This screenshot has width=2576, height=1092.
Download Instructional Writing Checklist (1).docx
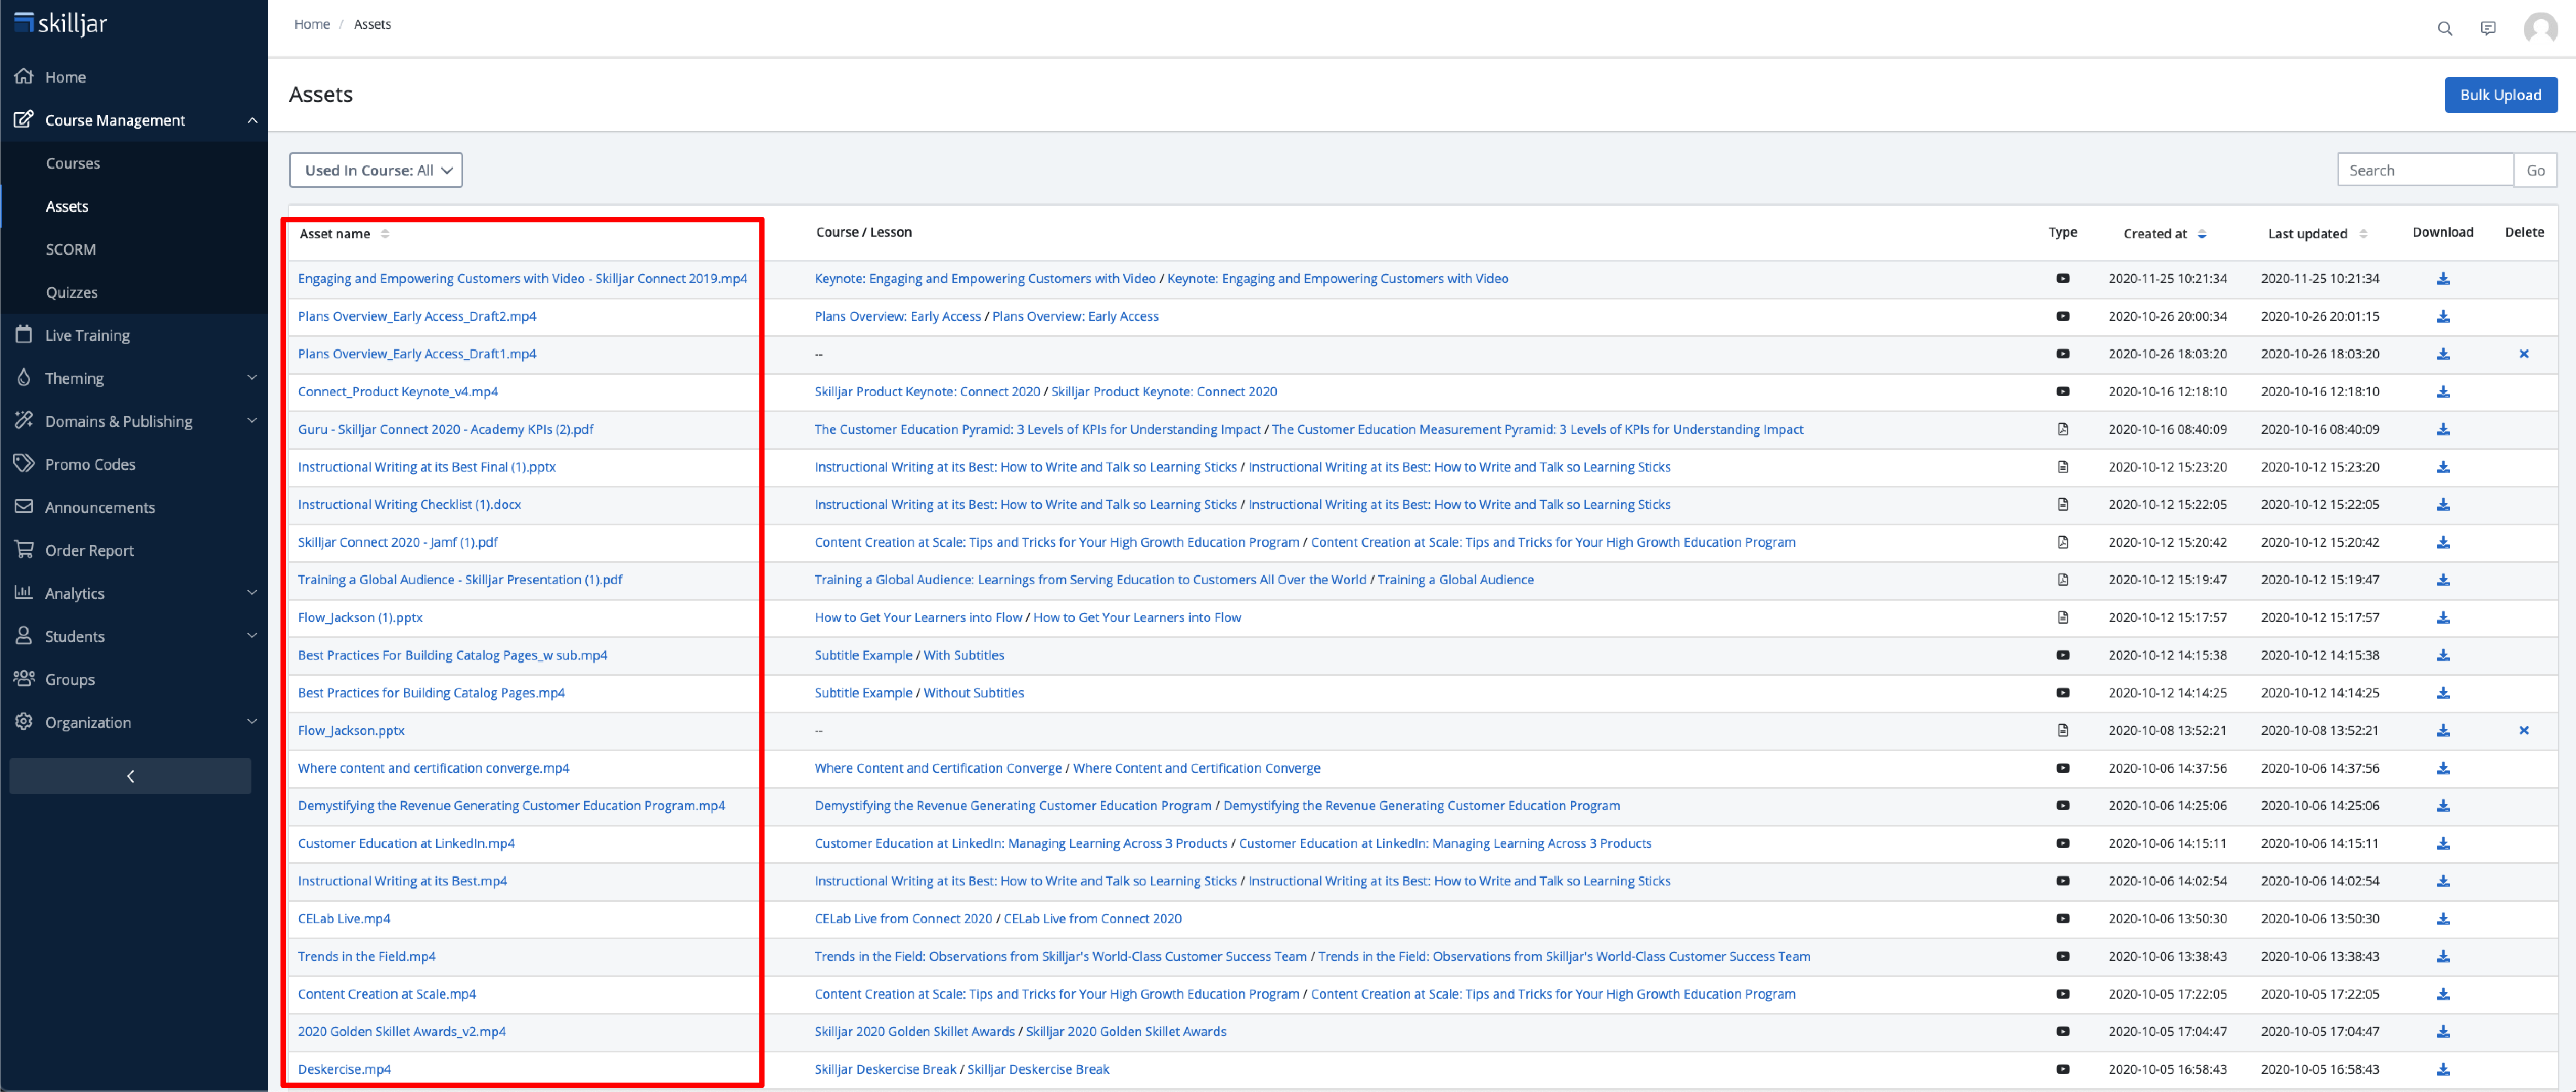2442,505
